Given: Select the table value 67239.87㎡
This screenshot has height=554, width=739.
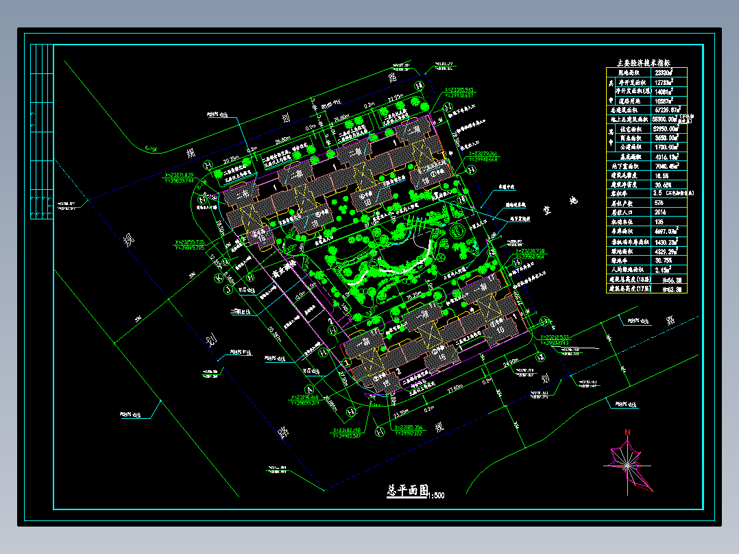Looking at the screenshot, I should coord(668,110).
